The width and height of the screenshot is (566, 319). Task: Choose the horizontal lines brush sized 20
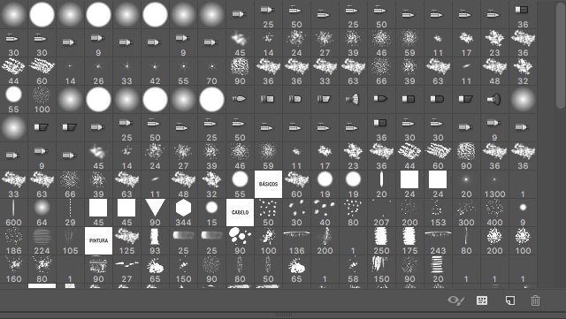pos(438,269)
